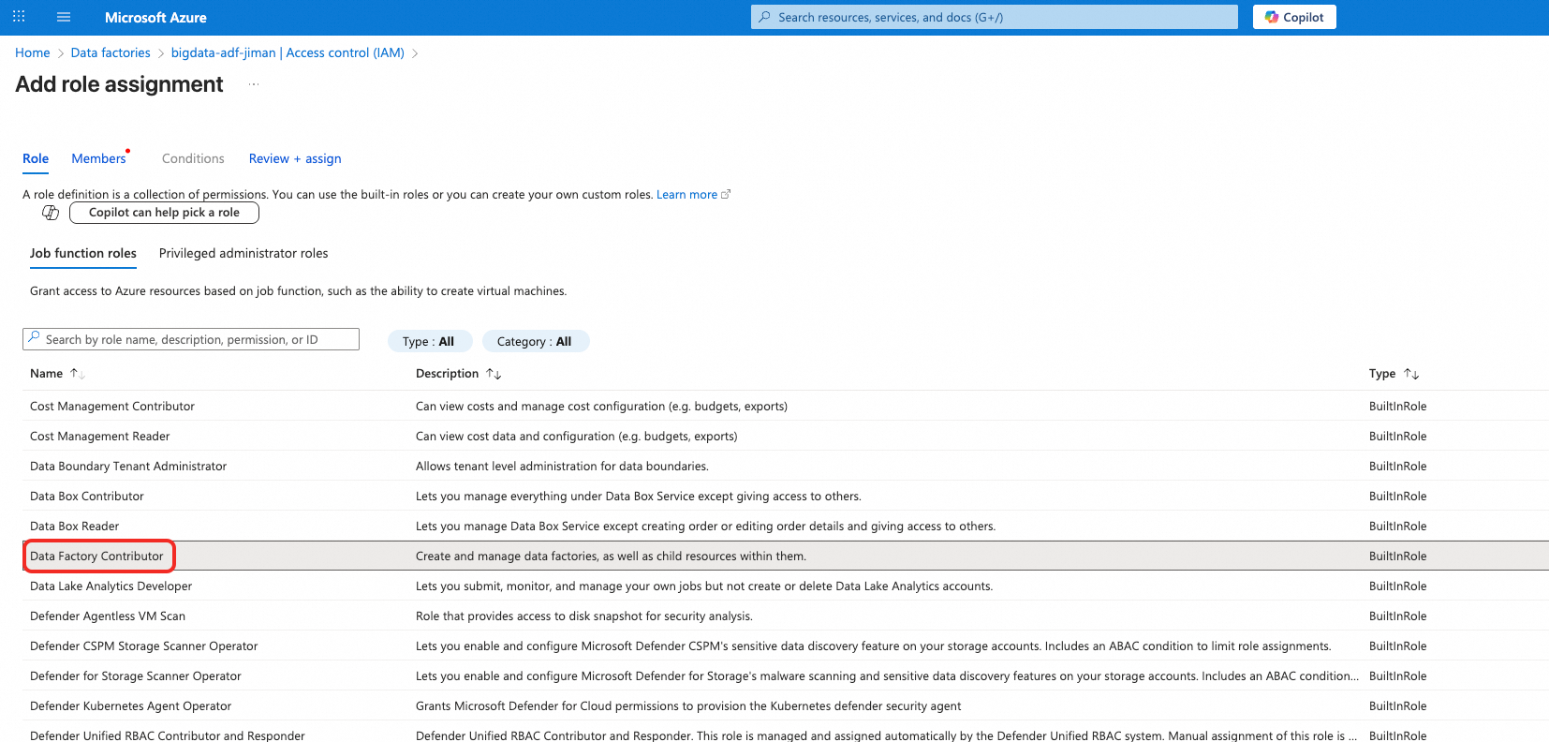
Task: Select the Data Lake Analytics Developer row
Action: pyautogui.click(x=785, y=586)
